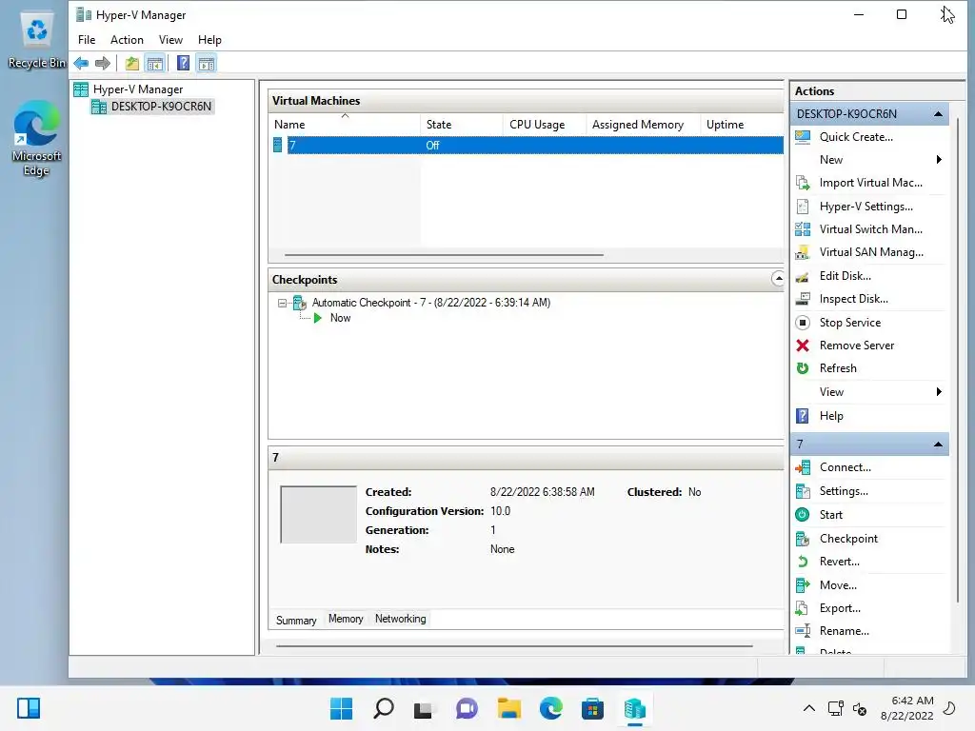975x731 pixels.
Task: Click the Virtual Machines horizontal scrollbar
Action: click(x=444, y=255)
